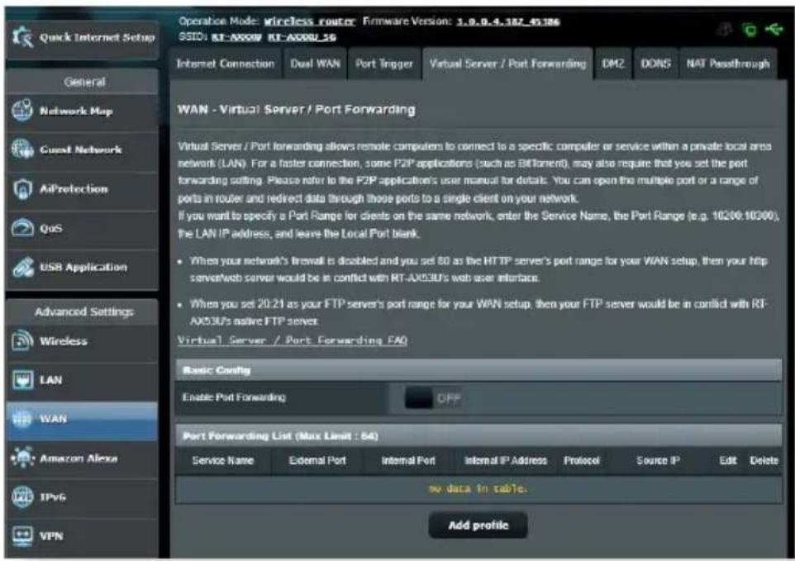Open Wireless settings menu label

(64, 341)
